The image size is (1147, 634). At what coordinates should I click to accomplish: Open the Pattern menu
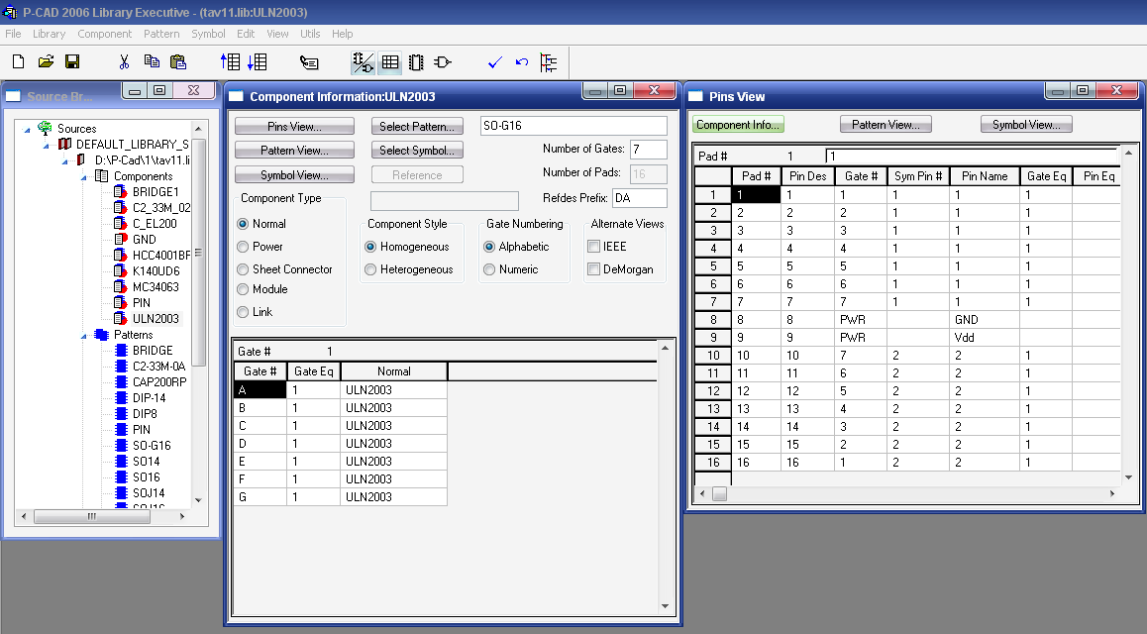(161, 34)
